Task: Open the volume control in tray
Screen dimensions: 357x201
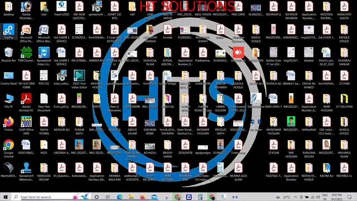Action: click(318, 197)
